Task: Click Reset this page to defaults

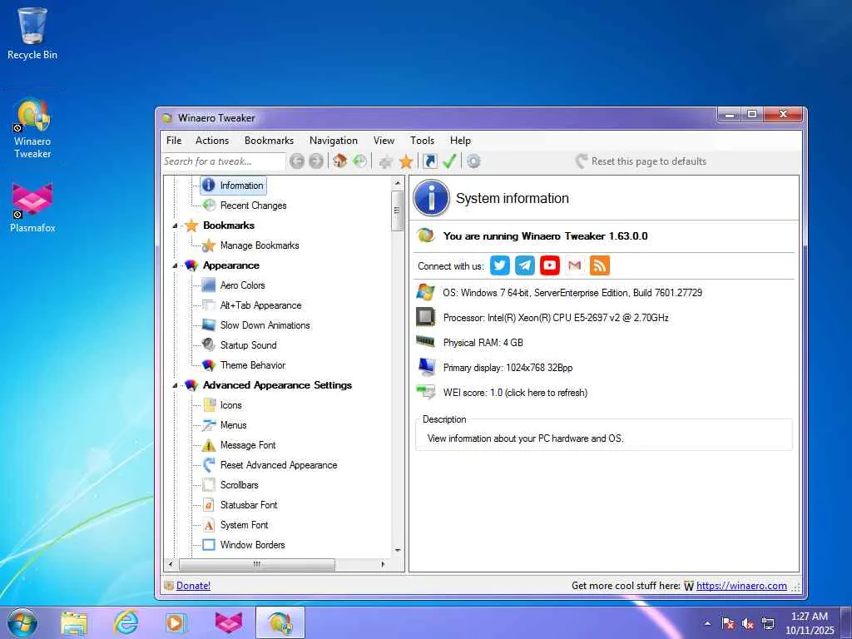Action: [x=641, y=161]
